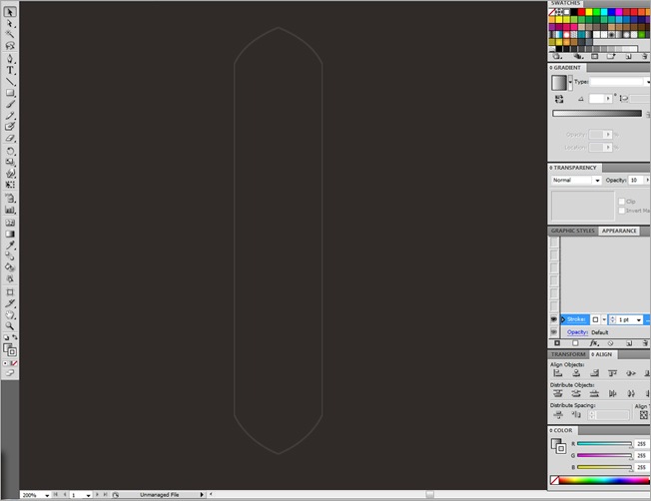Select the Zoom magnifier tool
This screenshot has width=651, height=501.
10,325
